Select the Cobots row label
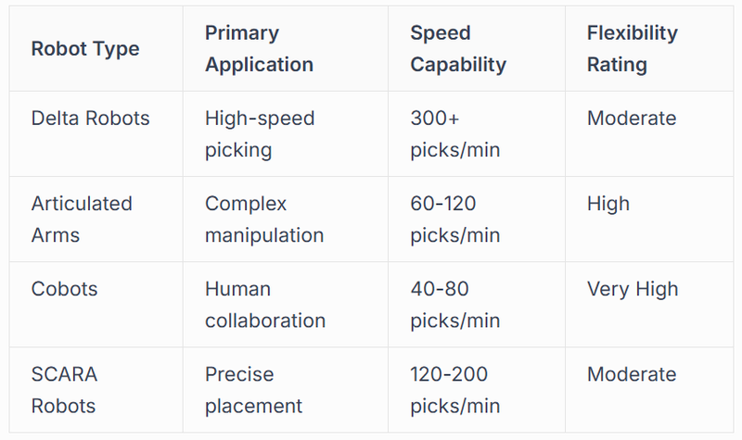This screenshot has height=440, width=742. coord(64,289)
